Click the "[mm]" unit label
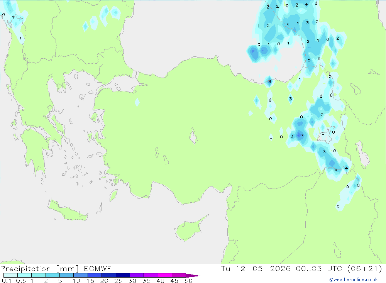This screenshot has width=386, height=283. tap(67, 269)
